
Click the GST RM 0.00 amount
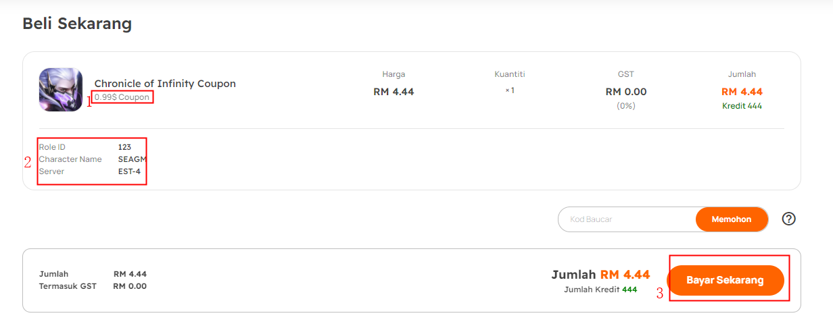tap(626, 92)
